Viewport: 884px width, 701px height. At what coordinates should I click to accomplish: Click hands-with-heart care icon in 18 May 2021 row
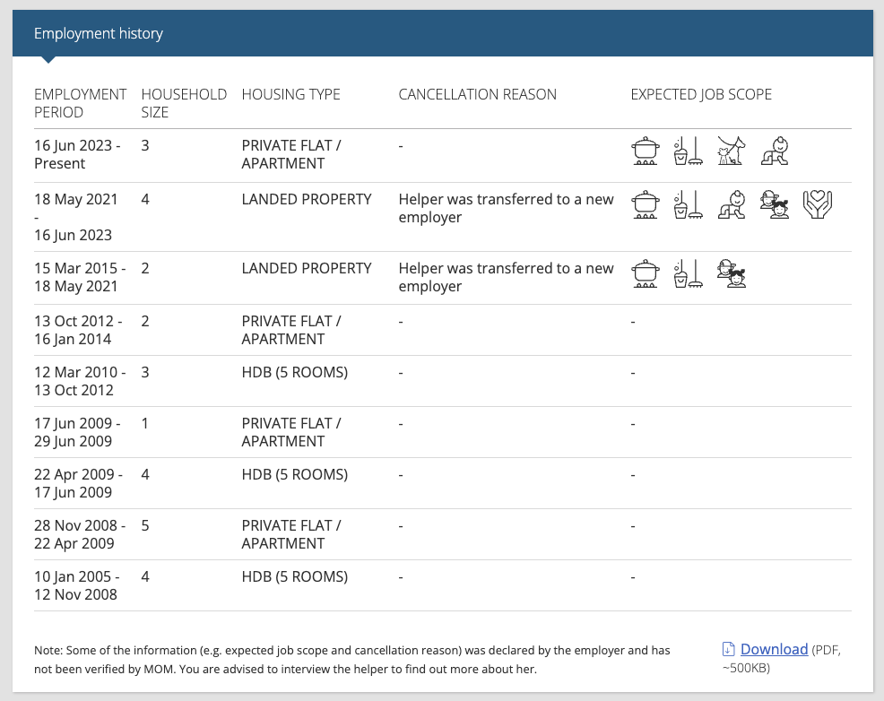click(818, 204)
